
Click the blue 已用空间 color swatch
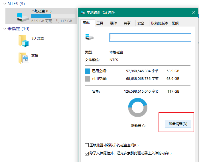click(88, 71)
